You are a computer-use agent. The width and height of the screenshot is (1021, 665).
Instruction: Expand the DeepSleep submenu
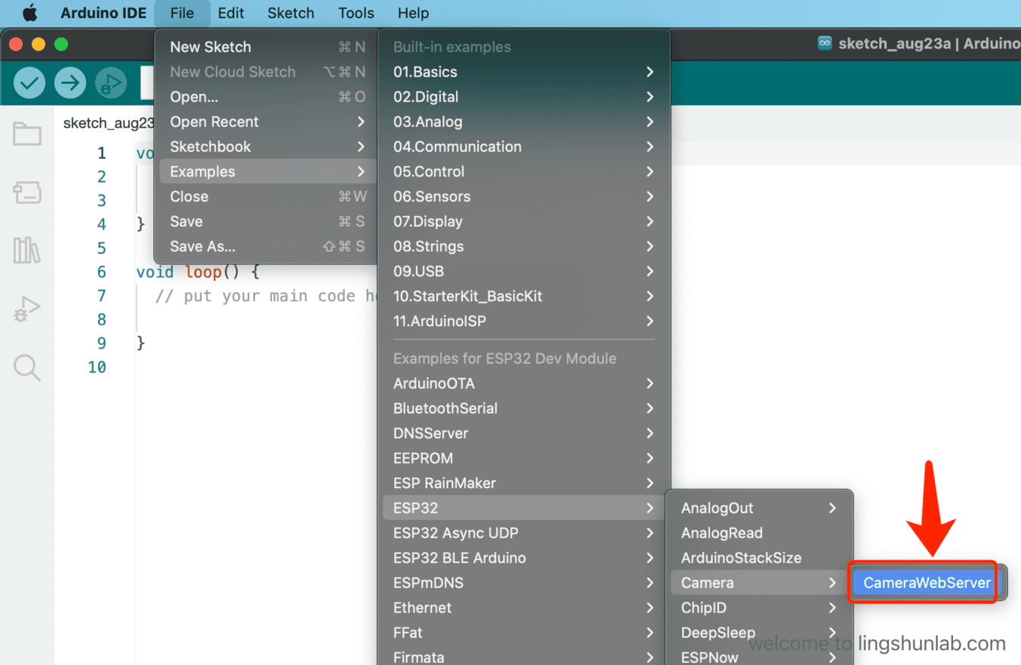click(759, 633)
